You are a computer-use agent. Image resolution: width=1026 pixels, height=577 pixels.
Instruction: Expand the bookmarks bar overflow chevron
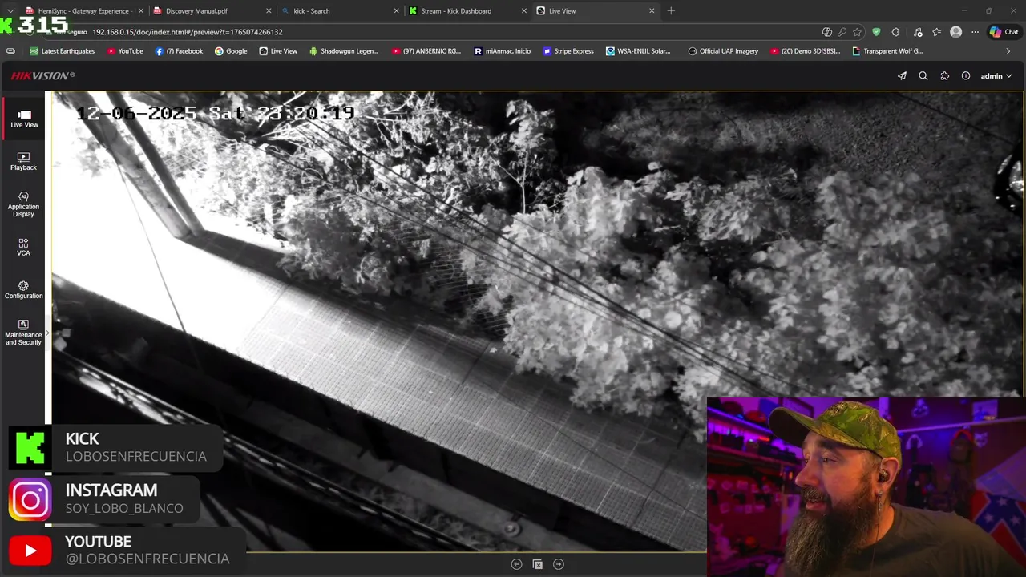tap(1008, 51)
